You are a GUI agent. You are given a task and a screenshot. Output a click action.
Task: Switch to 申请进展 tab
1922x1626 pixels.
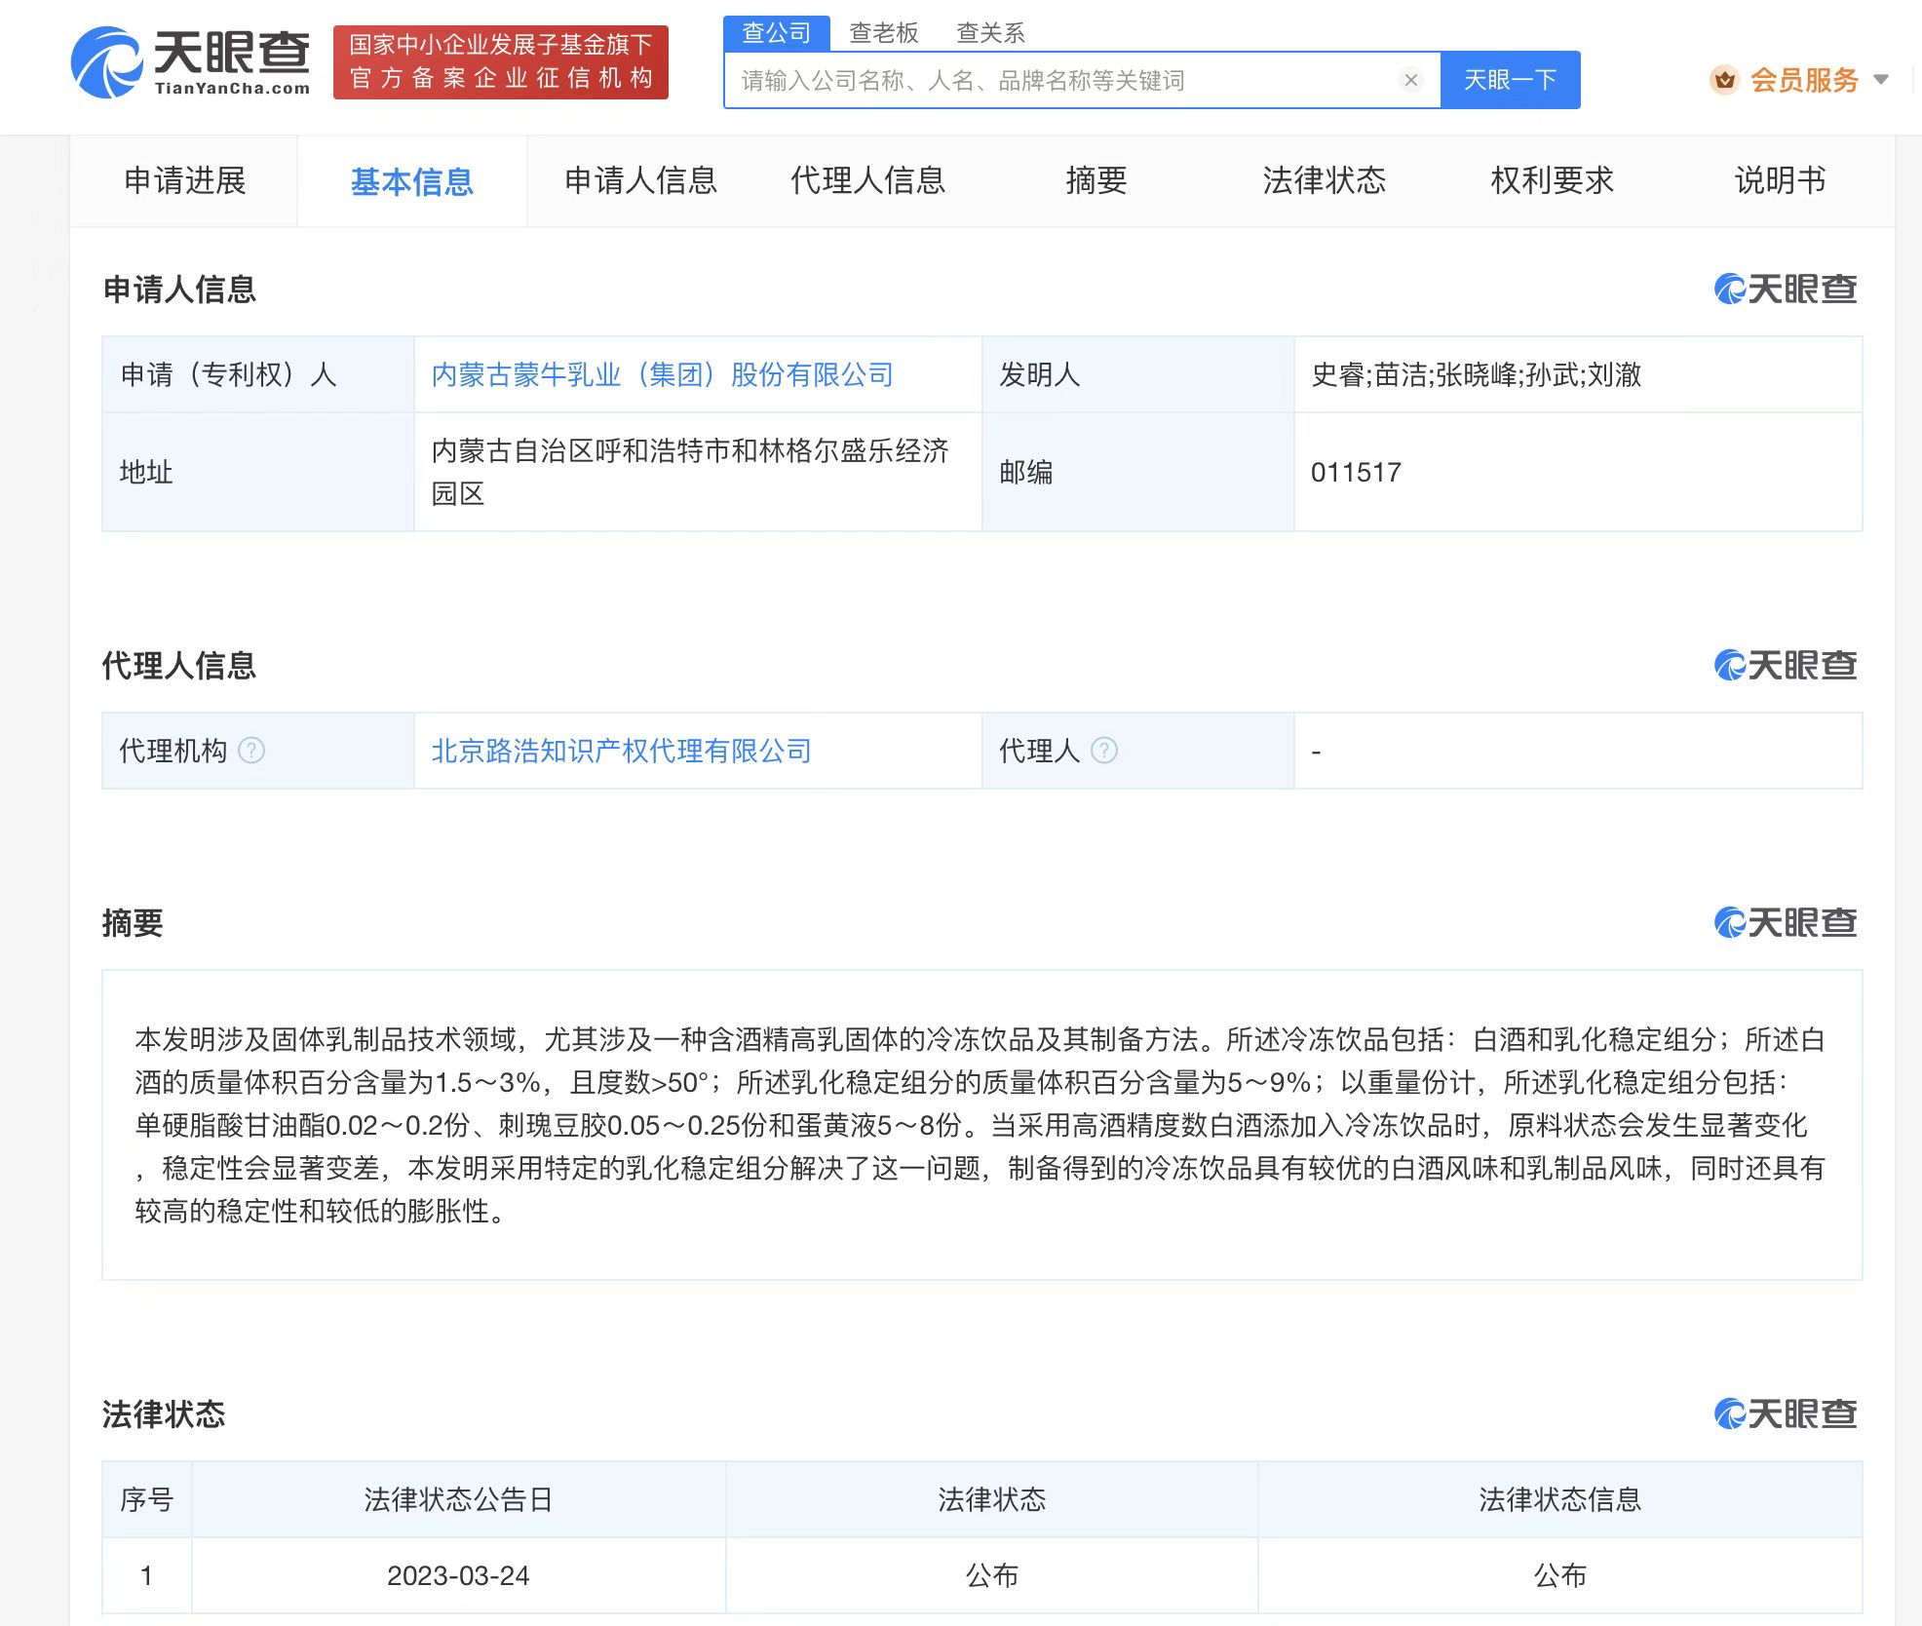tap(184, 181)
